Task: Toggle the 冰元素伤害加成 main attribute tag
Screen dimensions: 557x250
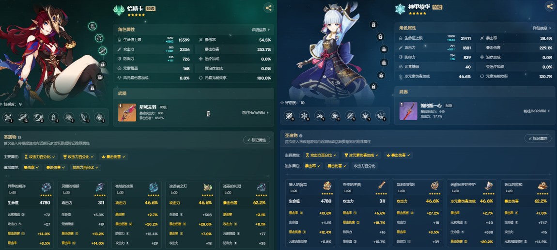Action: click(362, 155)
